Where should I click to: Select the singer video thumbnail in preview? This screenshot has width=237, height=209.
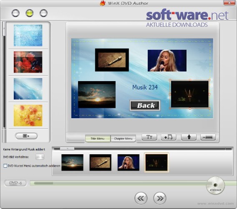(167, 61)
